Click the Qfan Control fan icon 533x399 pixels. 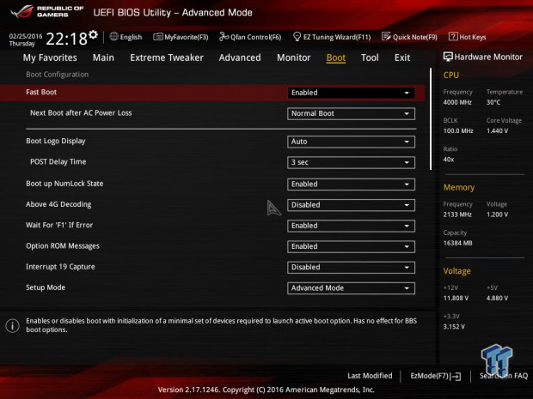tap(224, 36)
